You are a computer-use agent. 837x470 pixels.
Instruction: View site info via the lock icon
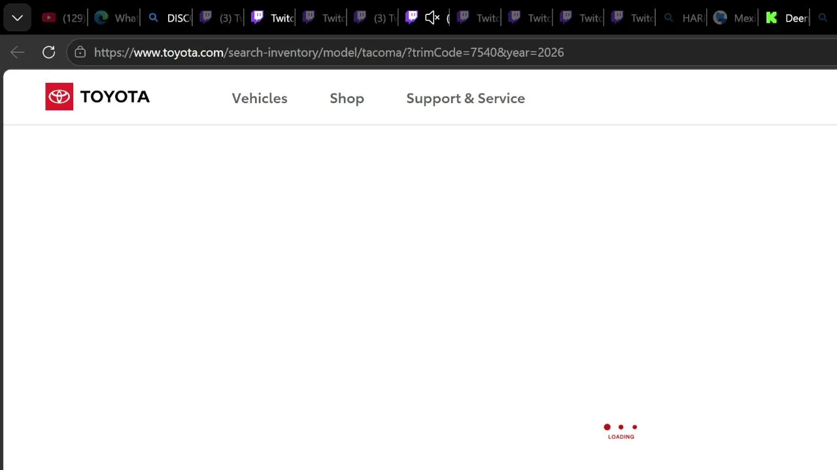[80, 52]
